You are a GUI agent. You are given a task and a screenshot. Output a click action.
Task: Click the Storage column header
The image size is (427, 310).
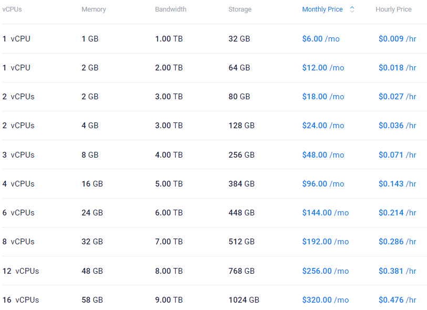[240, 9]
